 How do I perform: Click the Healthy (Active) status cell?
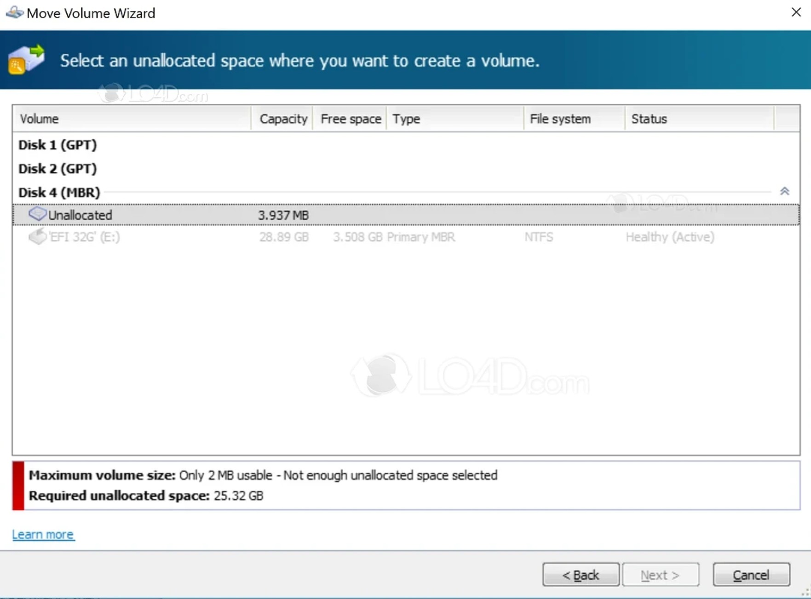tap(670, 237)
